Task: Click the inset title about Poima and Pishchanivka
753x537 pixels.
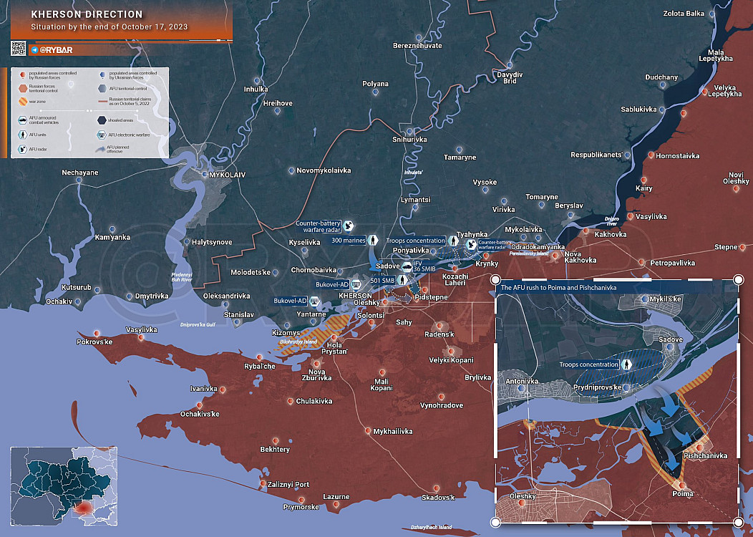Action: (558, 287)
